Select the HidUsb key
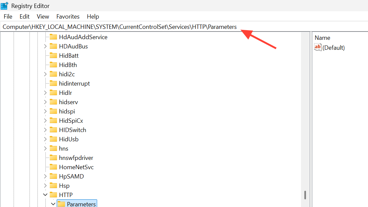Viewport: 368px width, 207px height. 69,139
